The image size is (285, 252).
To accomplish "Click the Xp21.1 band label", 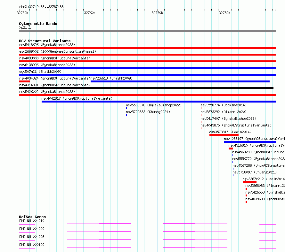I will point(25,27).
